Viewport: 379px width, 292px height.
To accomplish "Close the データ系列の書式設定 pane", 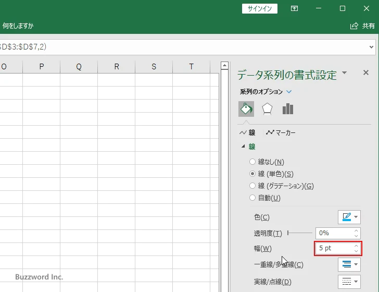I will pyautogui.click(x=365, y=72).
